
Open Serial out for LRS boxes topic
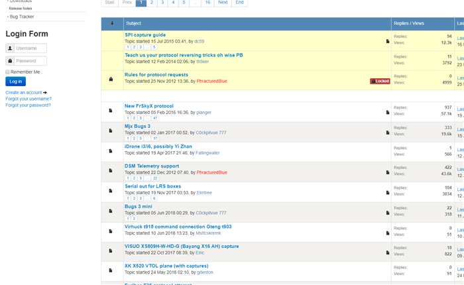pyautogui.click(x=153, y=186)
